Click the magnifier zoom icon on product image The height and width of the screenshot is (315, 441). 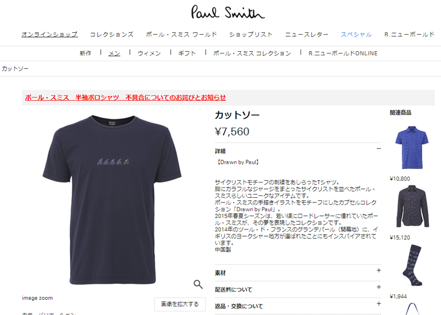tap(198, 284)
